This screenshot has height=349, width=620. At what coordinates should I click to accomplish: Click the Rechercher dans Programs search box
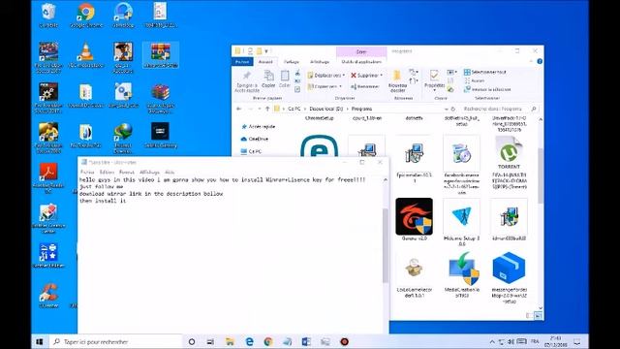(499, 109)
